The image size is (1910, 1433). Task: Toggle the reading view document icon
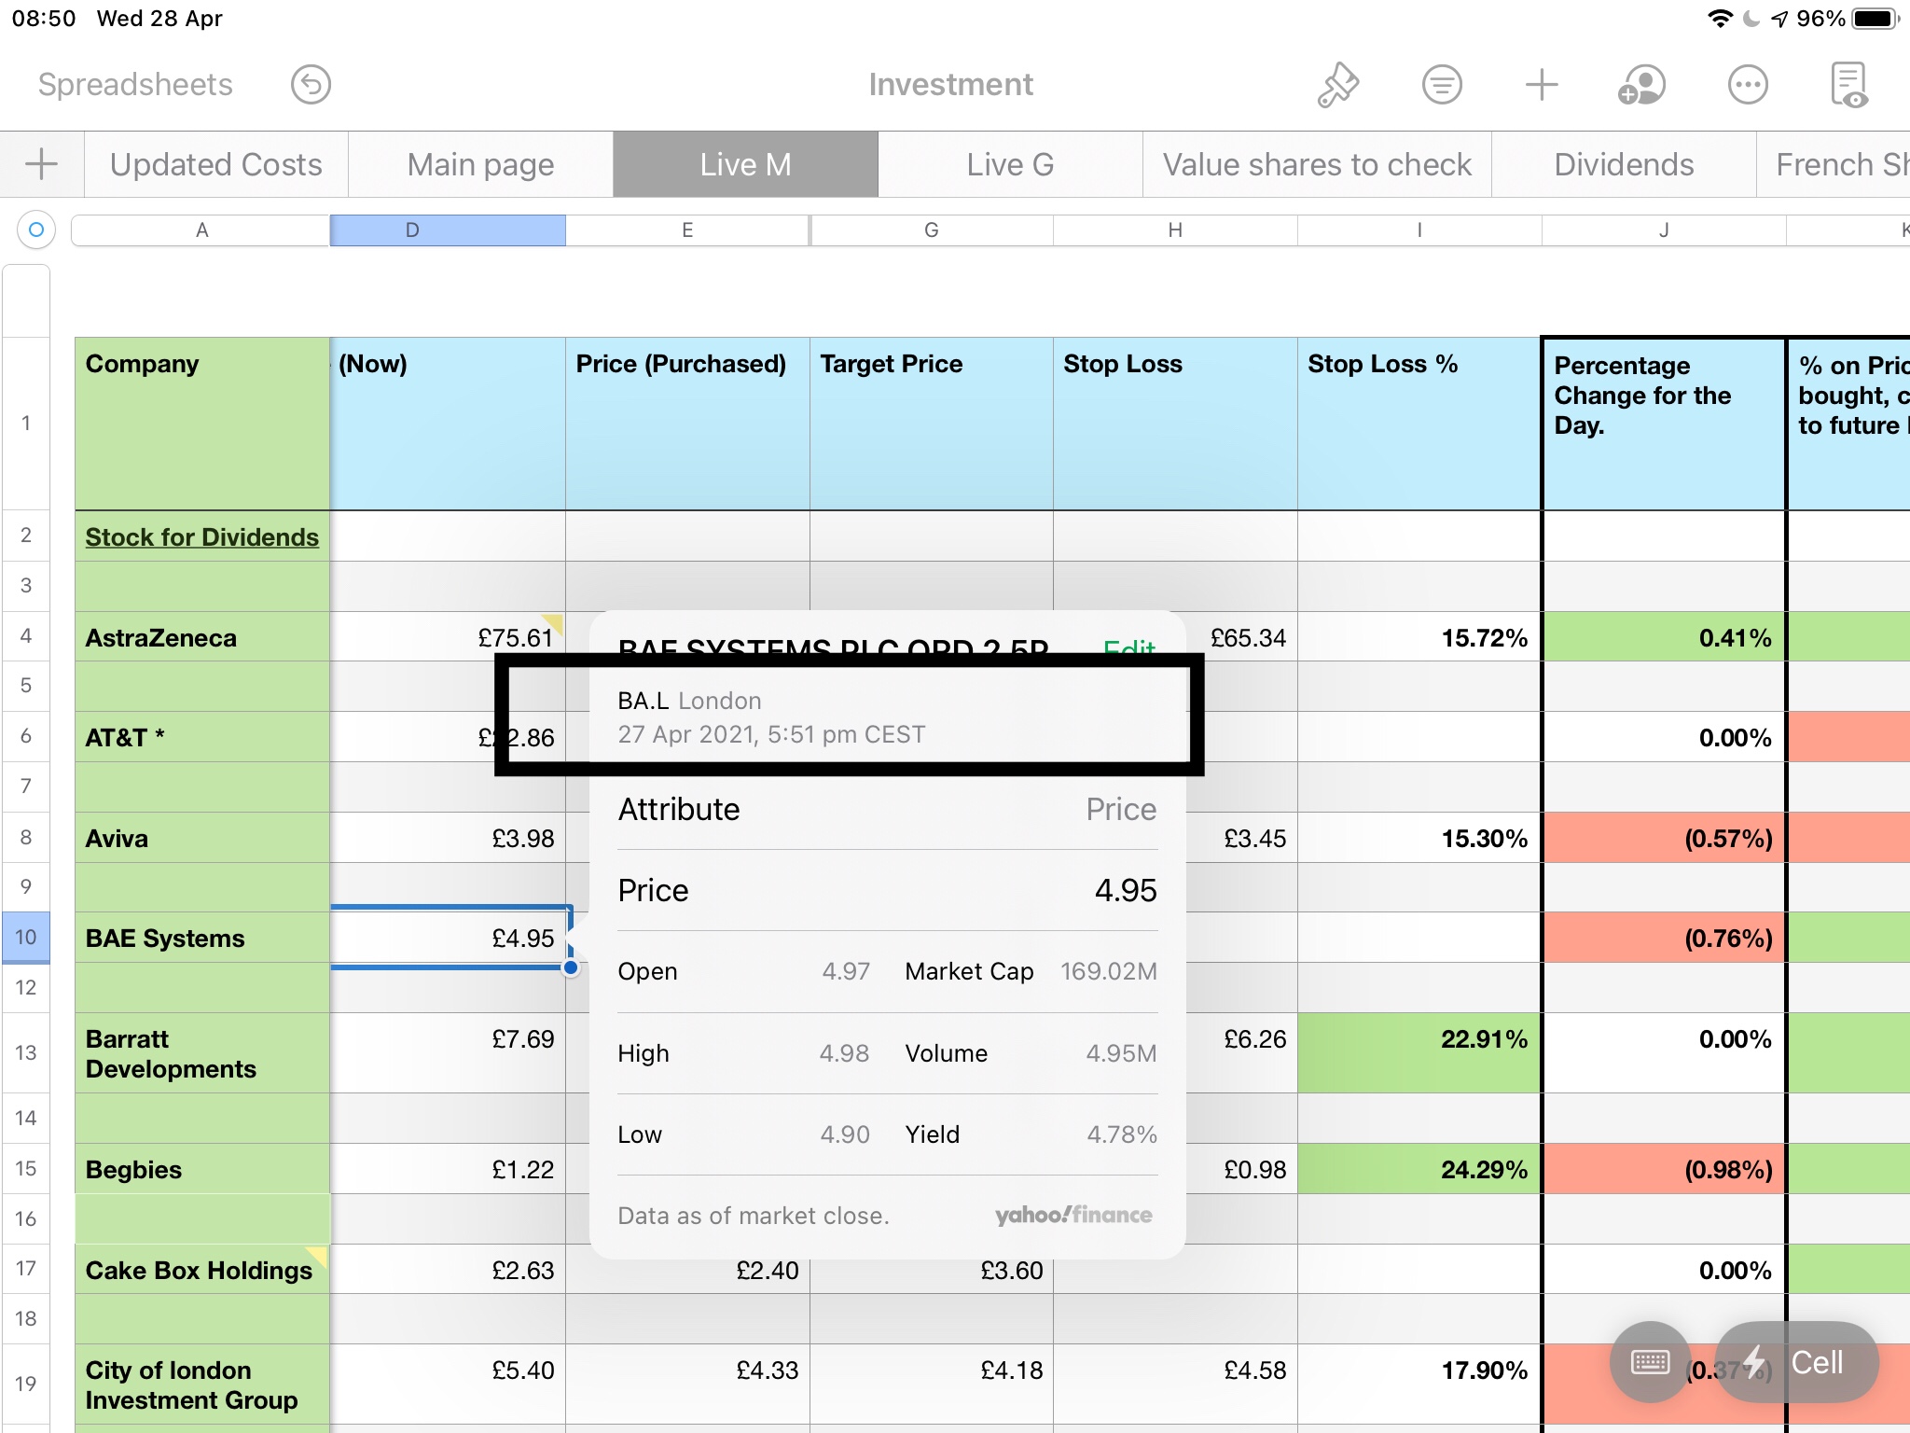click(x=1848, y=85)
